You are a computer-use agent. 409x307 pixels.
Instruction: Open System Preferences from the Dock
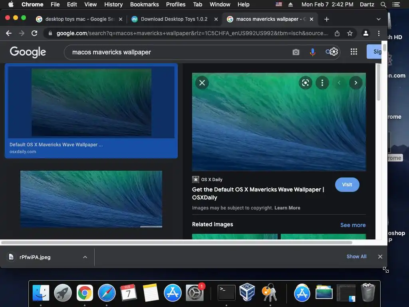195,293
